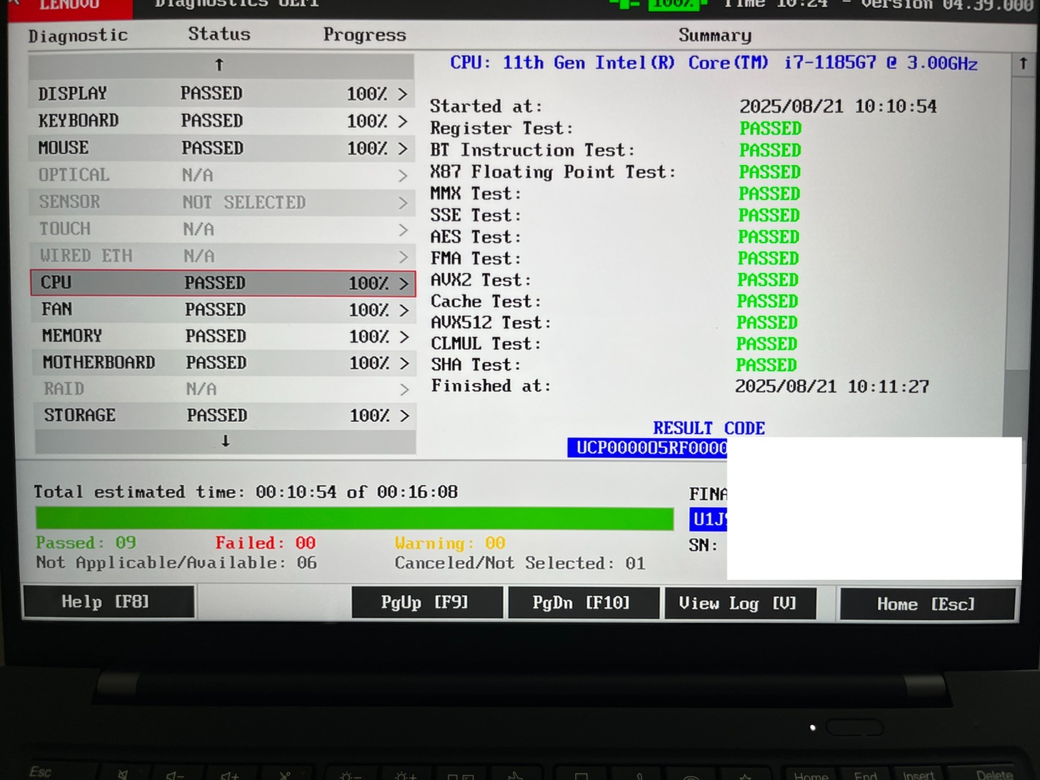This screenshot has height=780, width=1040.
Task: Select the SENSOR diagnostic label
Action: coord(70,202)
